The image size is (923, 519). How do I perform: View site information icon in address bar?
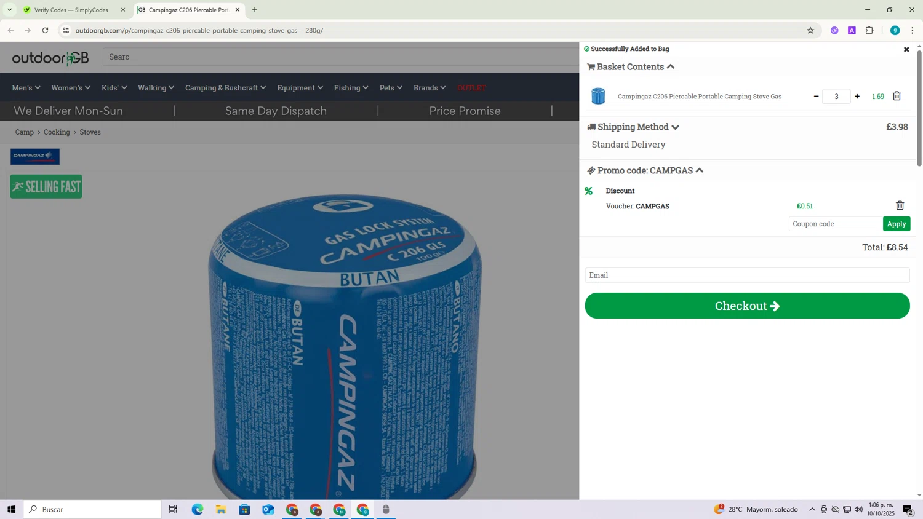tap(66, 30)
